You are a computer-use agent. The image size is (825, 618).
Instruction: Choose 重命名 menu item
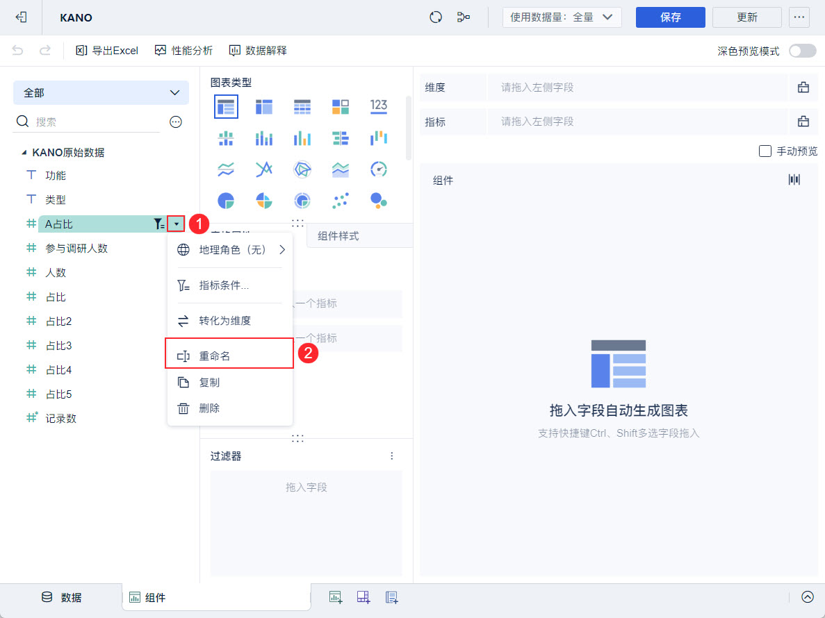click(x=229, y=356)
